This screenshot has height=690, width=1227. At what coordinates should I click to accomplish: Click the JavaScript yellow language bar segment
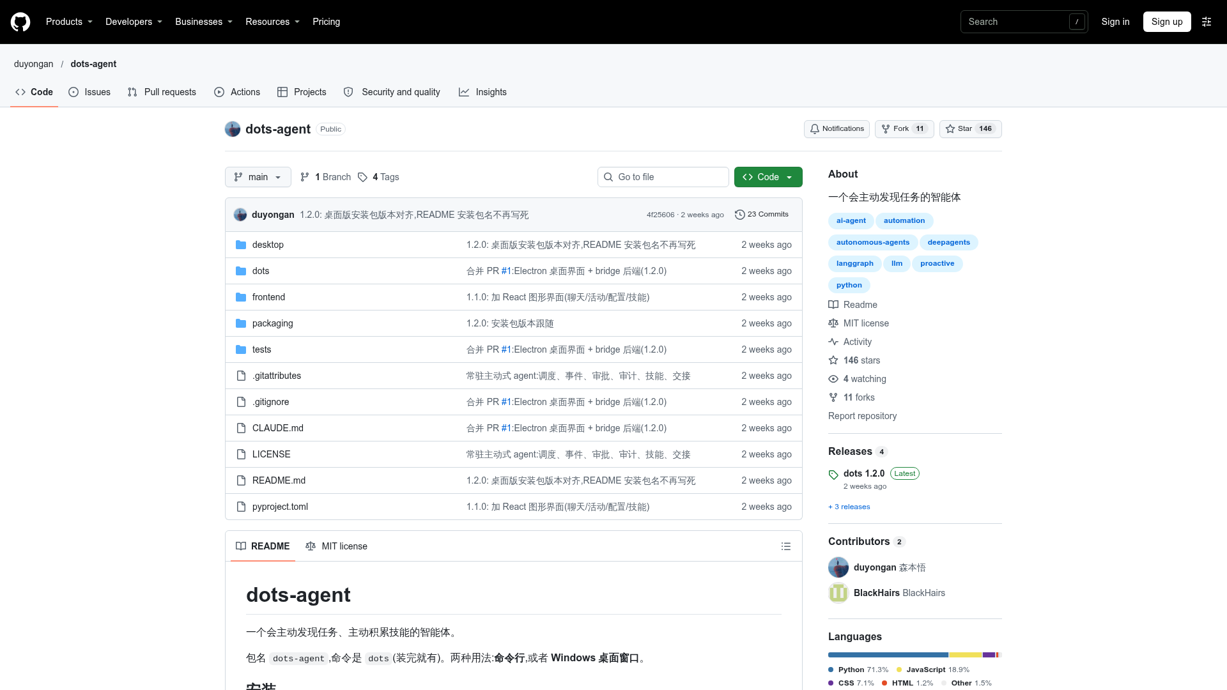tap(966, 655)
